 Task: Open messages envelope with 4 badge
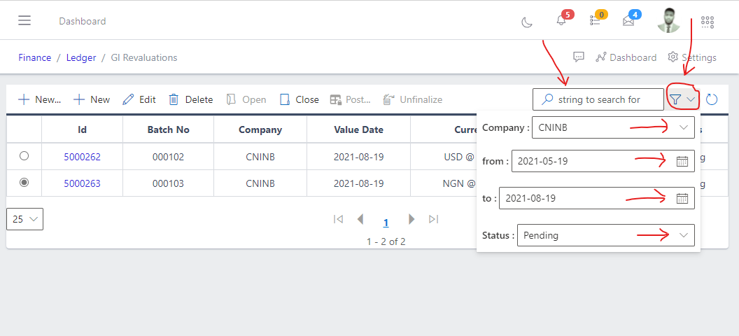[628, 21]
